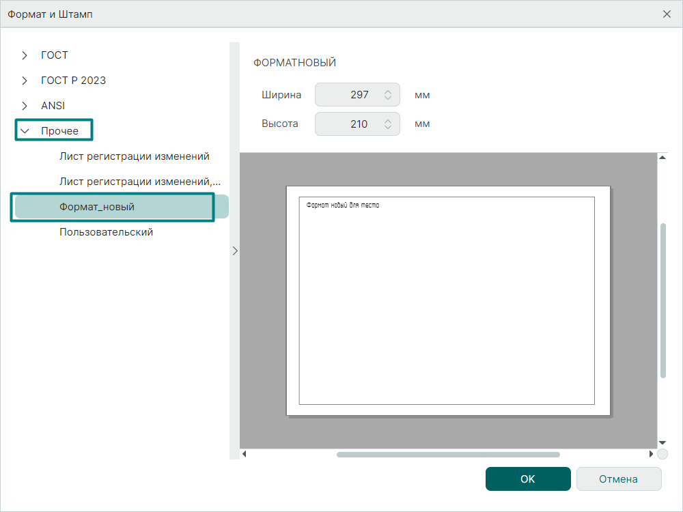Click the Высота value field
This screenshot has width=683, height=512.
[350, 124]
